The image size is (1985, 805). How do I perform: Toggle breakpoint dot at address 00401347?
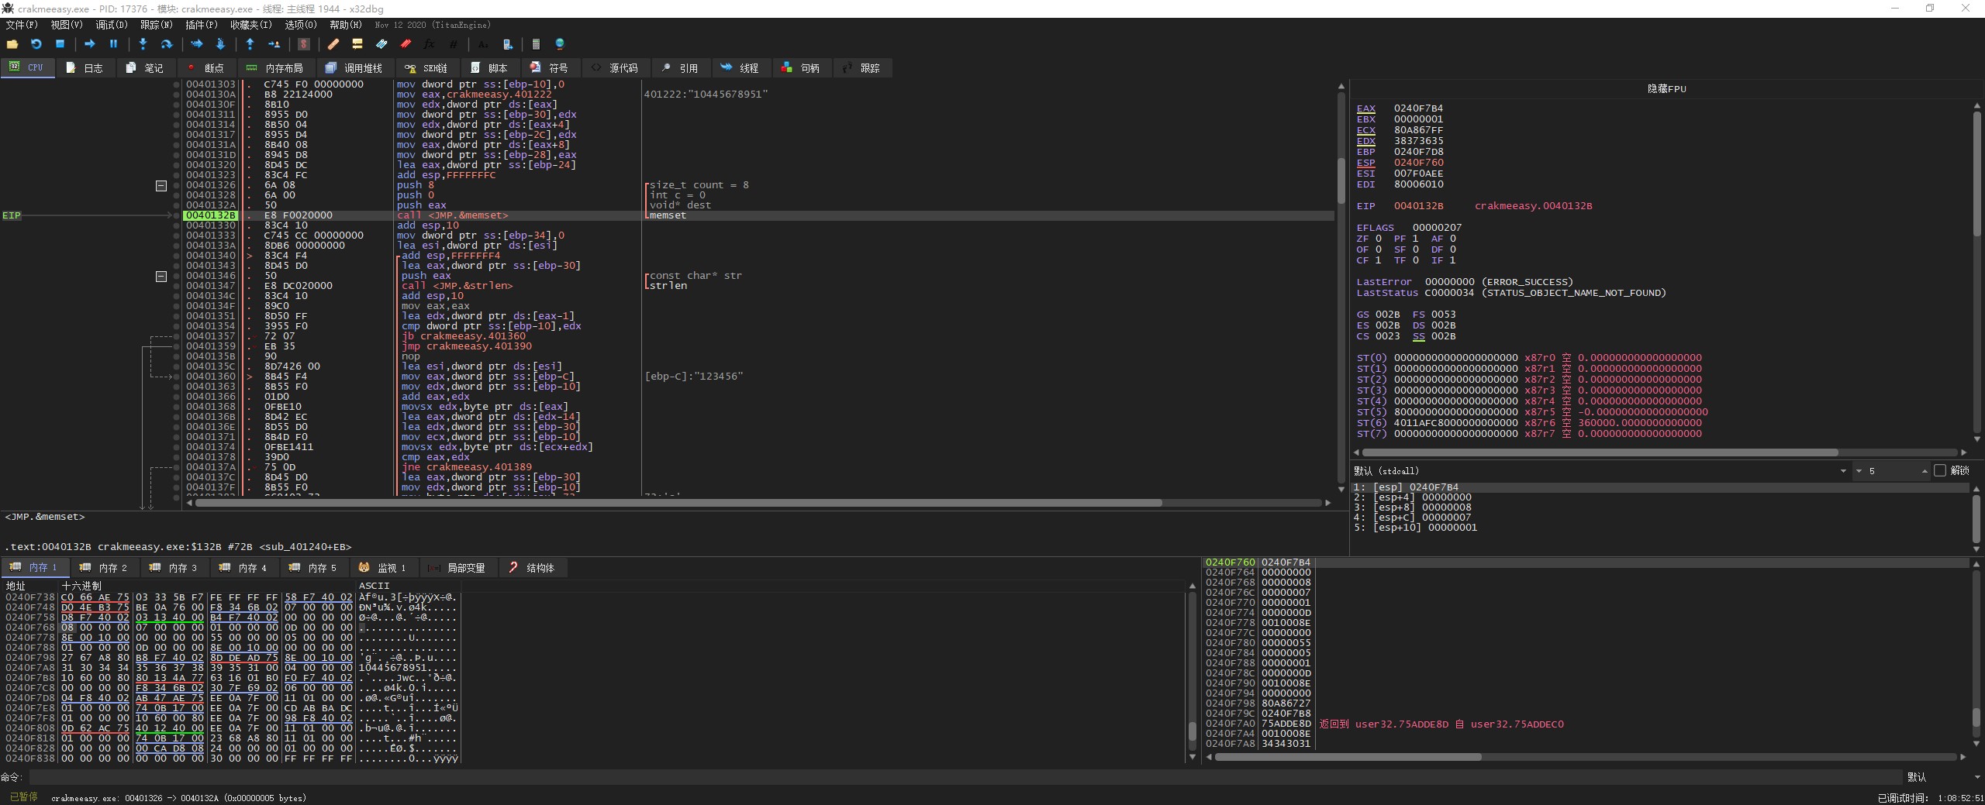tap(177, 286)
